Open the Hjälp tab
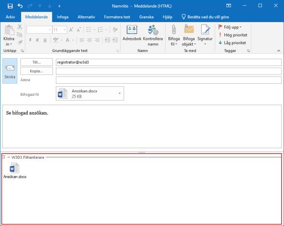284x226 pixels. 168,17
